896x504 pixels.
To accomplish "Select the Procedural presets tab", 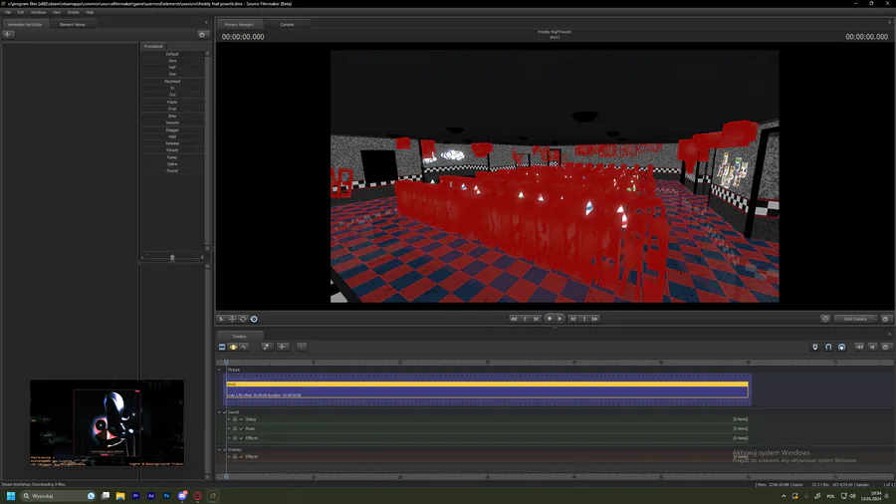I will 153,46.
